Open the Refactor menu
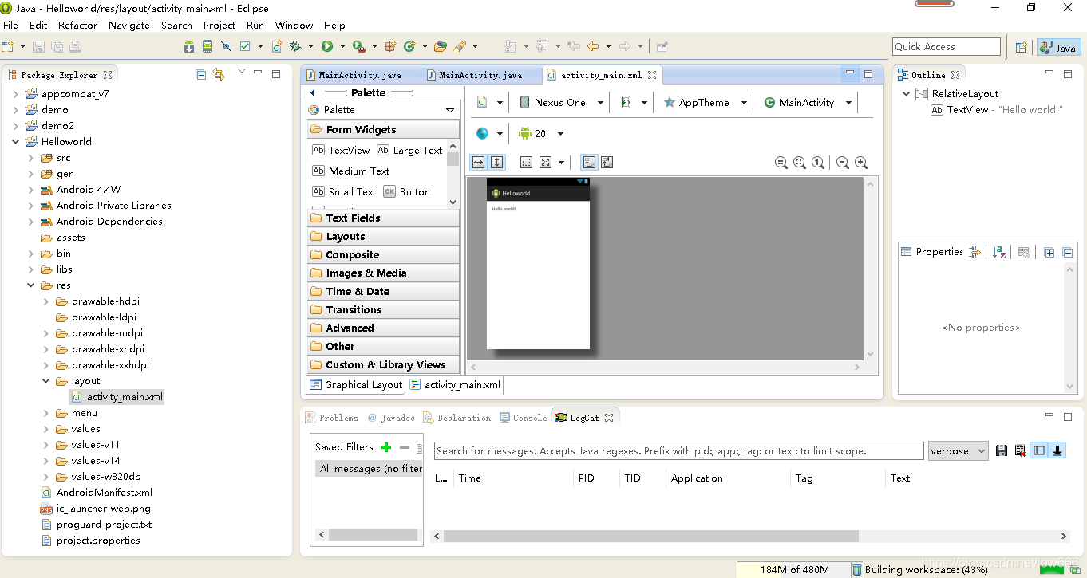Viewport: 1087px width, 578px height. 77,25
